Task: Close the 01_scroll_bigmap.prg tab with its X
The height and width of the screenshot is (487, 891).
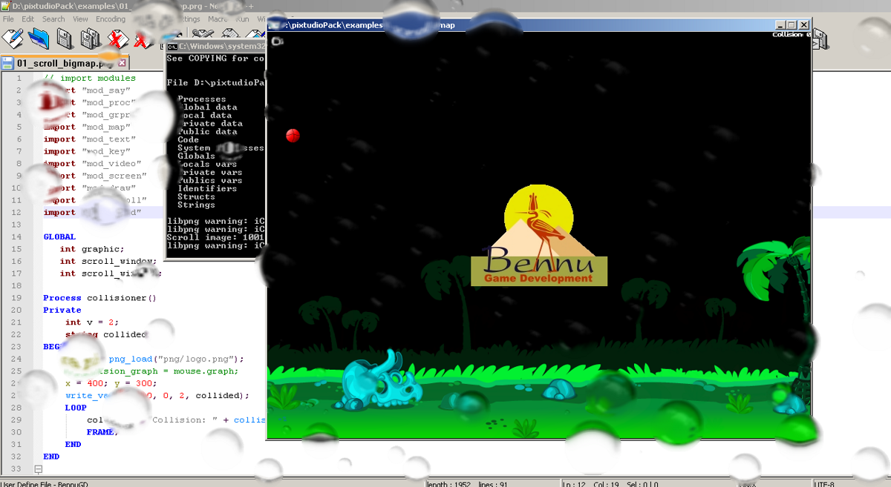Action: point(123,63)
